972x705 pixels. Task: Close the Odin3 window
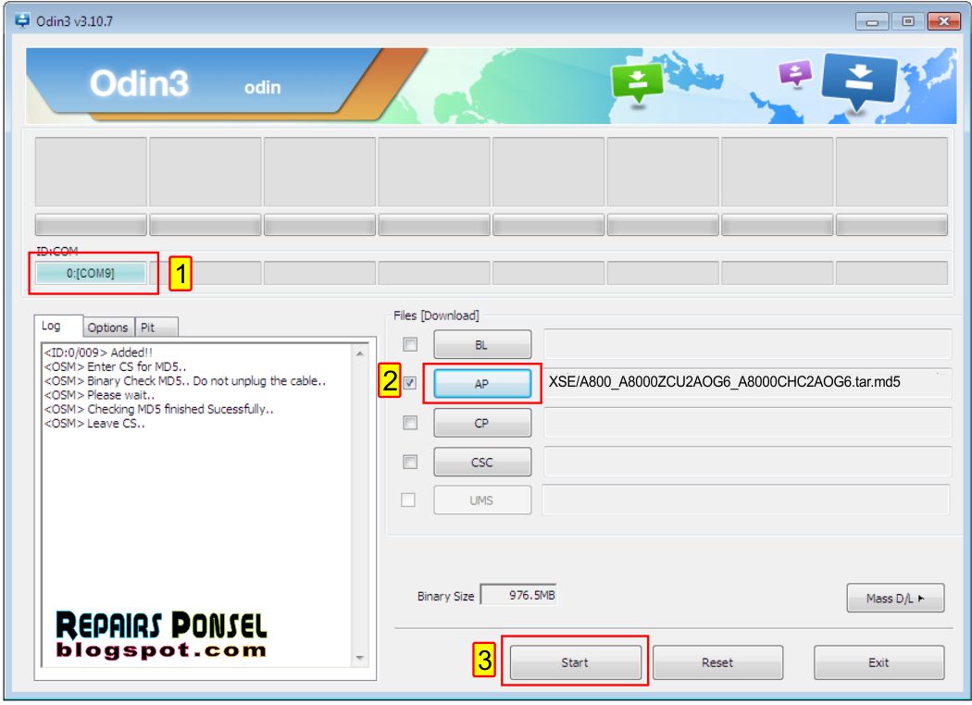click(944, 21)
